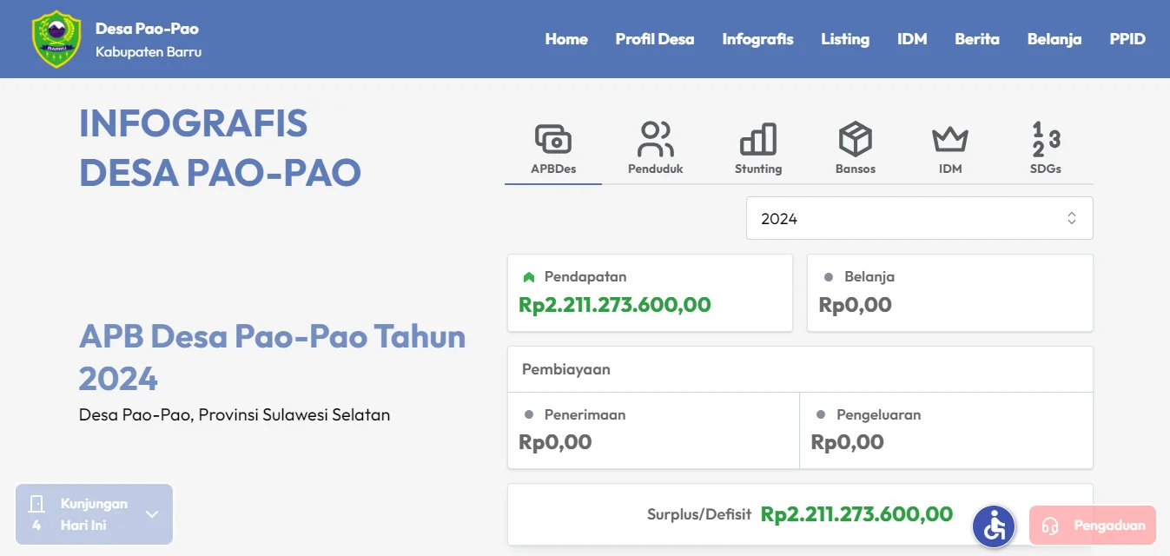Open Belanja in the top navigation
This screenshot has height=556, width=1170.
[x=1054, y=39]
